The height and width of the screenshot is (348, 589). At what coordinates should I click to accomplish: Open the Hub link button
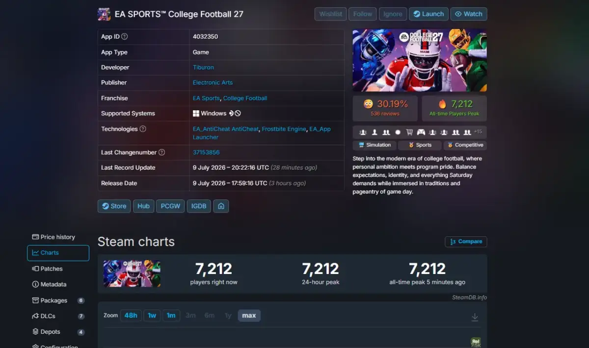143,206
